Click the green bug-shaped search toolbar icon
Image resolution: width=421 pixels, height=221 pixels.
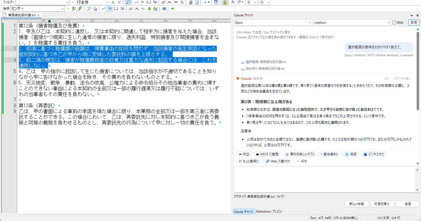coord(150,8)
